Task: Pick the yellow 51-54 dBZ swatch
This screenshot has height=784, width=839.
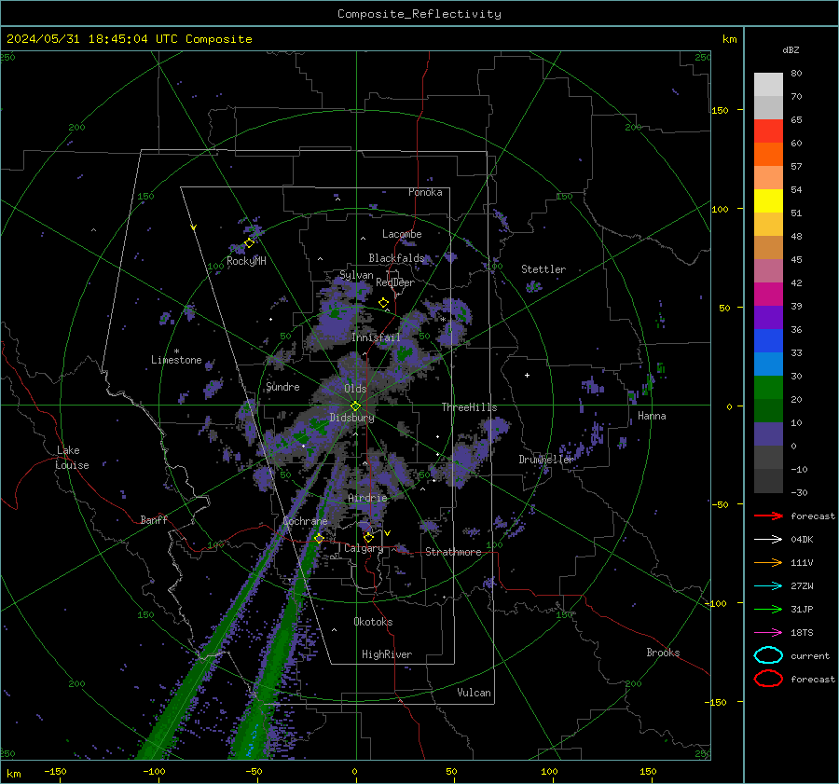Action: point(768,200)
